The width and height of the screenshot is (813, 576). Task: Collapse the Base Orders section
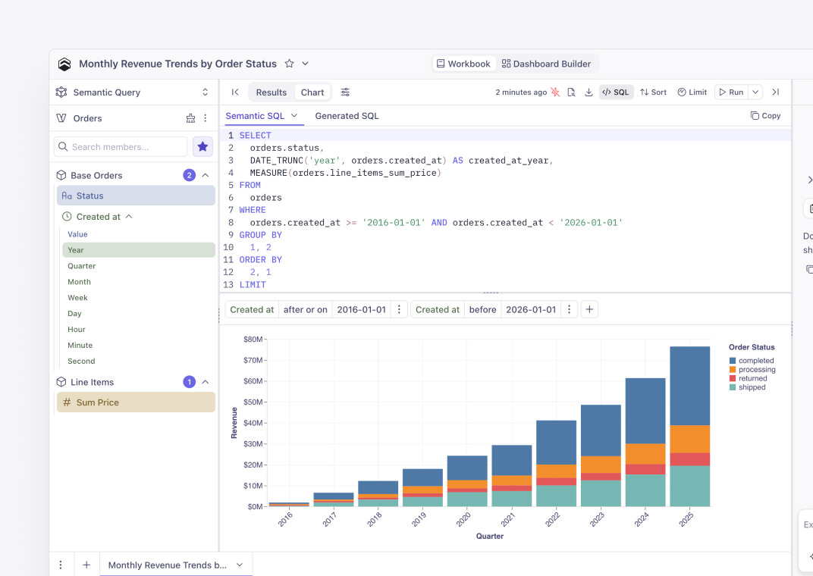tap(206, 175)
